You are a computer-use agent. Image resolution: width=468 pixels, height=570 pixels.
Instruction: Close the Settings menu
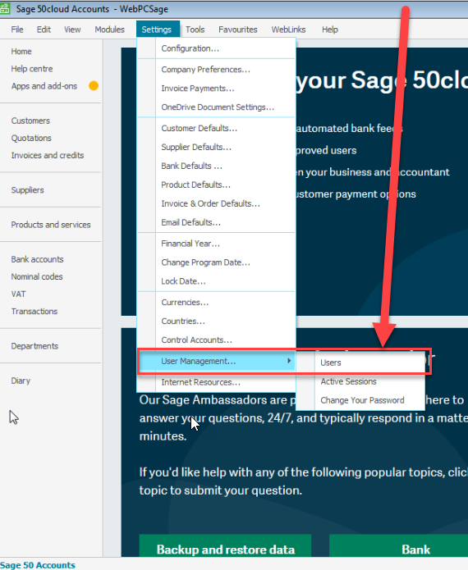(157, 30)
